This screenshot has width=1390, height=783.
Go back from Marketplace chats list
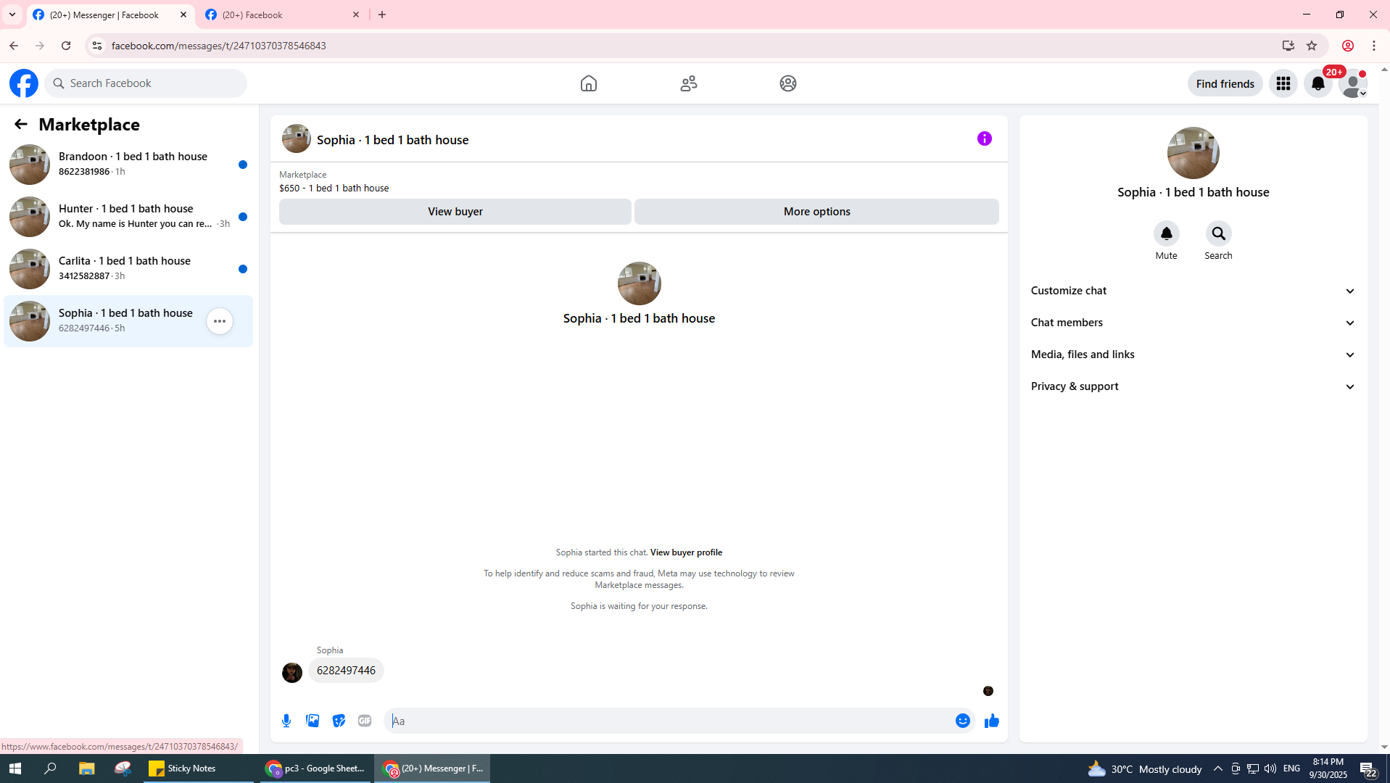pos(20,124)
